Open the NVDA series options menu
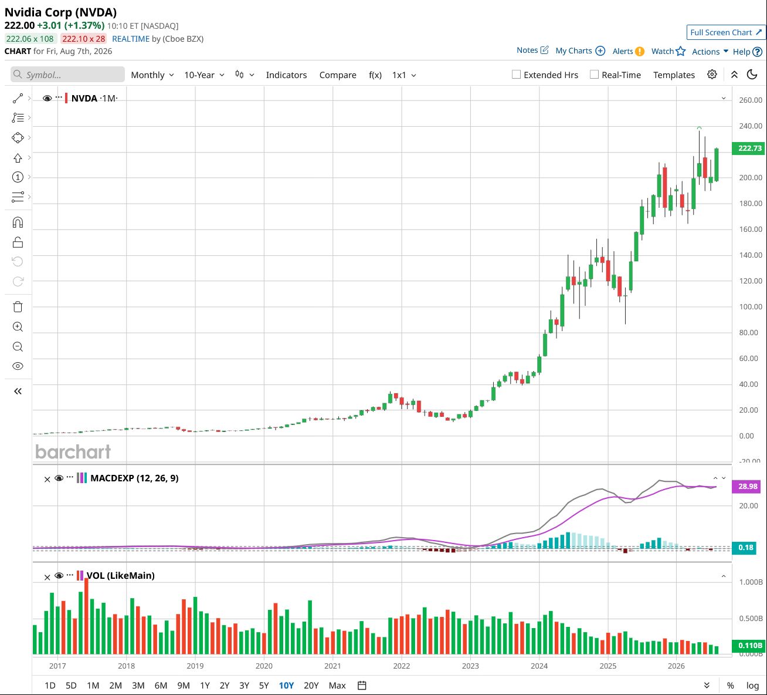This screenshot has width=767, height=695. click(59, 97)
